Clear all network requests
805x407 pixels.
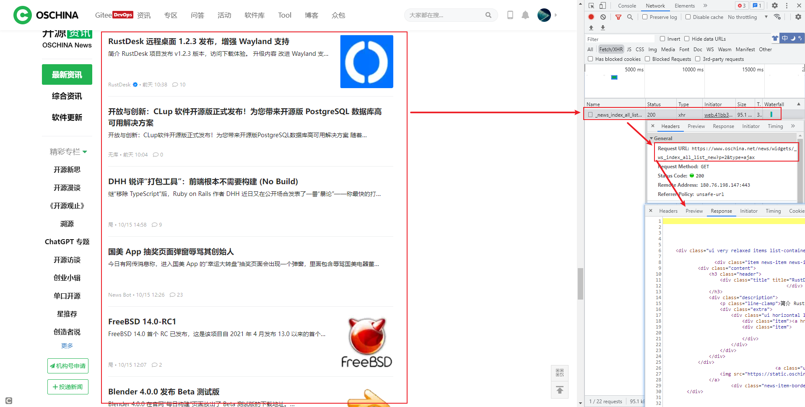click(x=603, y=17)
